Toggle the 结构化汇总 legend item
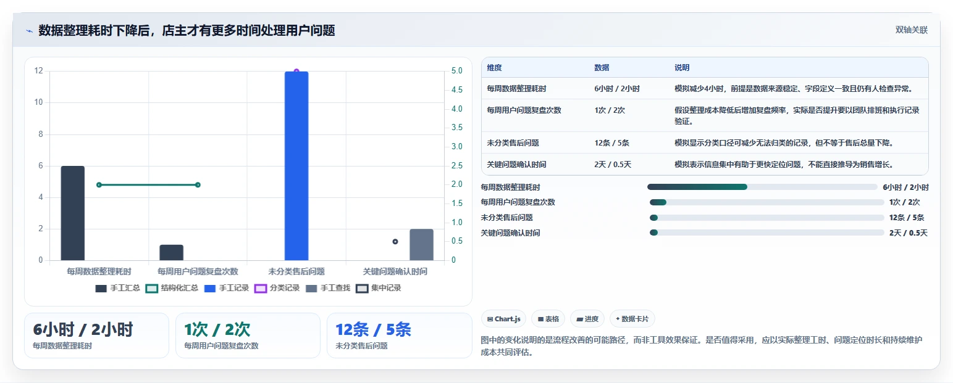 pyautogui.click(x=172, y=288)
